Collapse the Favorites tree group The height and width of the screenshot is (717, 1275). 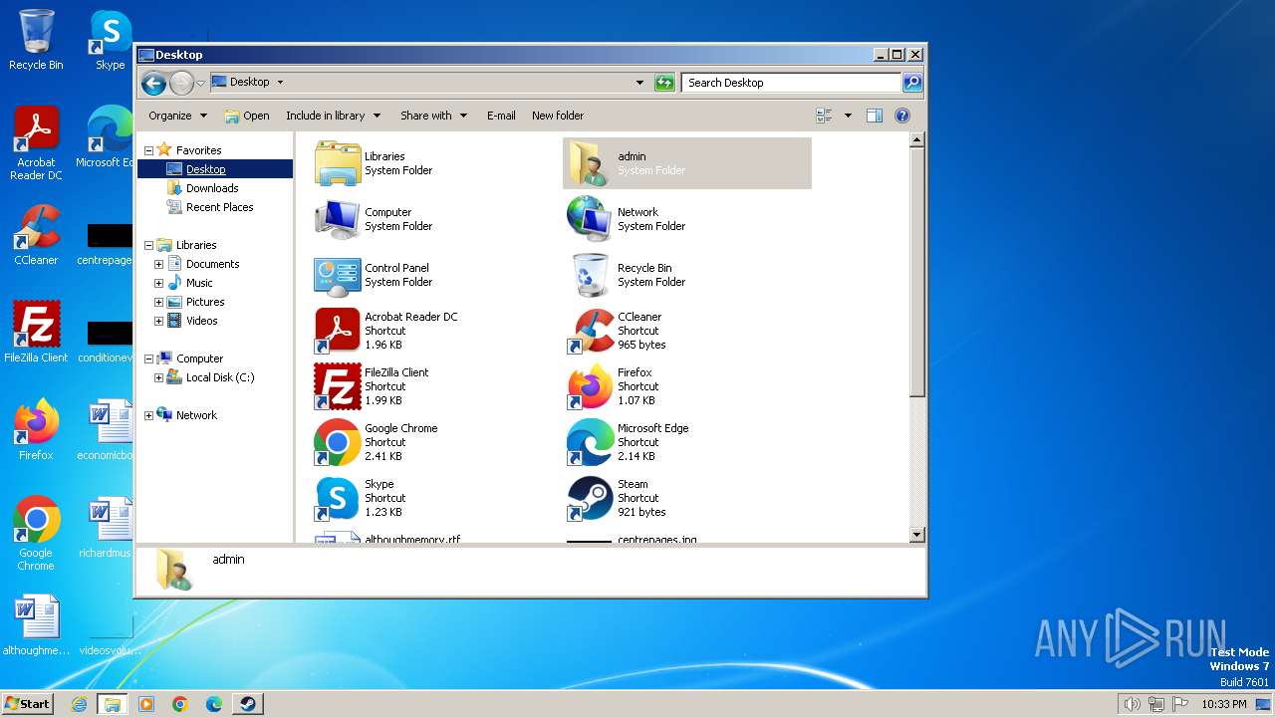pos(148,150)
